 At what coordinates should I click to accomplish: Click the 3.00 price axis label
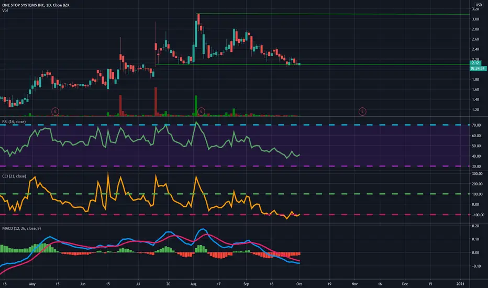click(475, 19)
